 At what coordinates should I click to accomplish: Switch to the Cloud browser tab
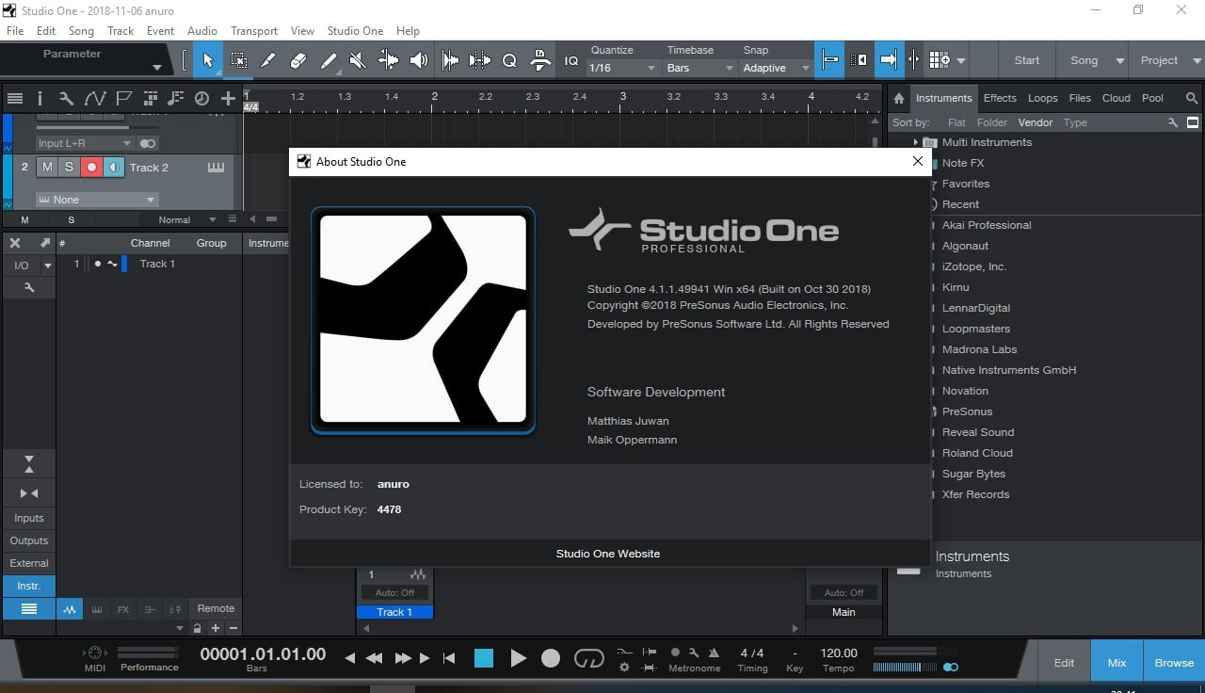tap(1117, 98)
